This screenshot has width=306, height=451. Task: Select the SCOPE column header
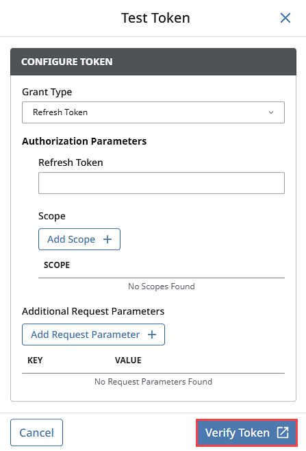pyautogui.click(x=57, y=265)
